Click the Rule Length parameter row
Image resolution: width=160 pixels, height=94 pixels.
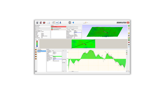tap(74, 31)
